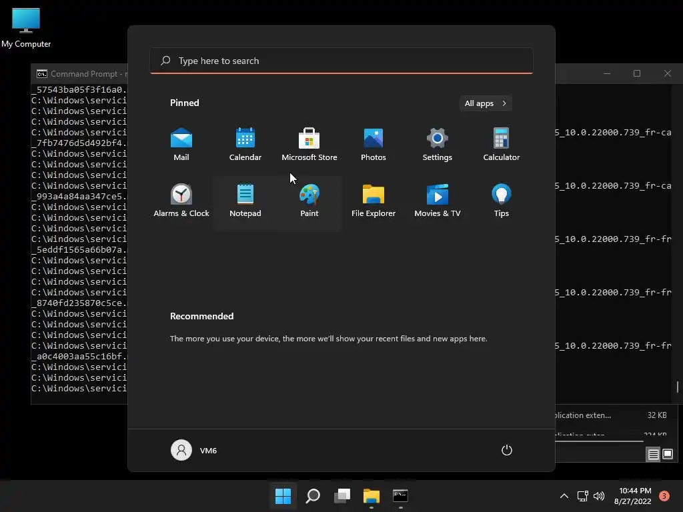Image resolution: width=683 pixels, height=512 pixels.
Task: Select the My Computer desktop icon
Action: pyautogui.click(x=26, y=27)
